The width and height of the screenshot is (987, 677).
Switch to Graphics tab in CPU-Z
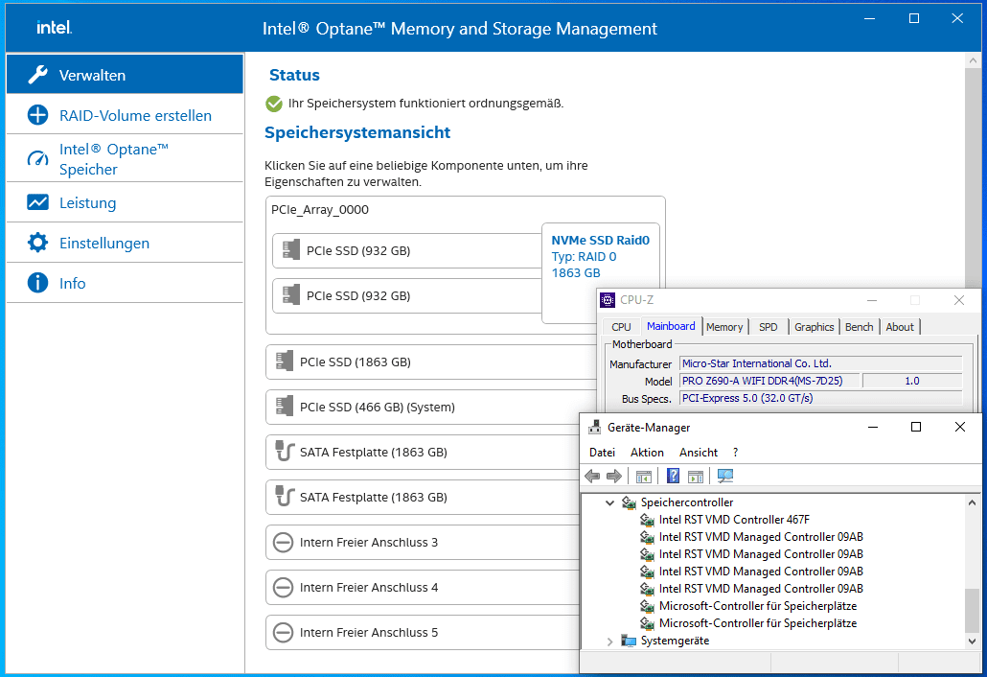[814, 327]
